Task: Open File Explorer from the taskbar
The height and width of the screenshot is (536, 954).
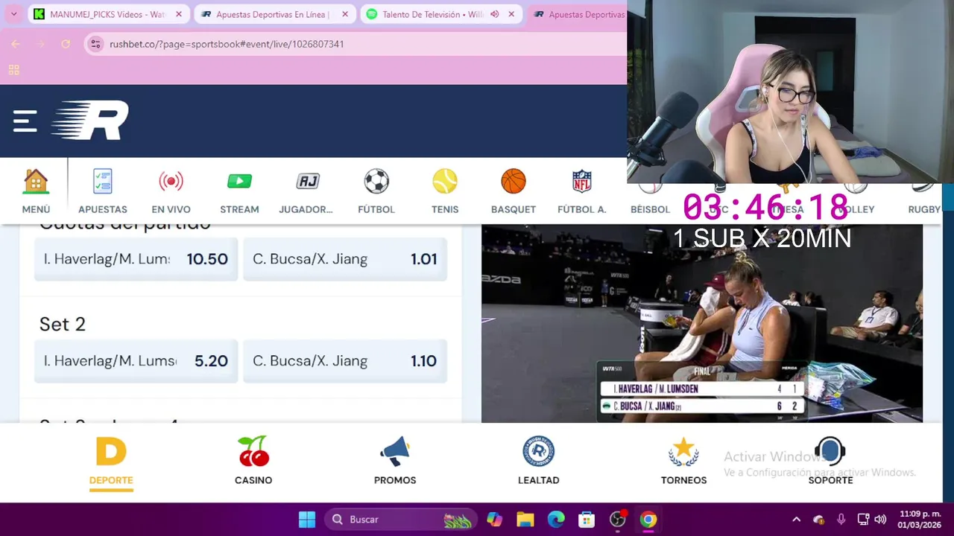Action: coord(525,520)
